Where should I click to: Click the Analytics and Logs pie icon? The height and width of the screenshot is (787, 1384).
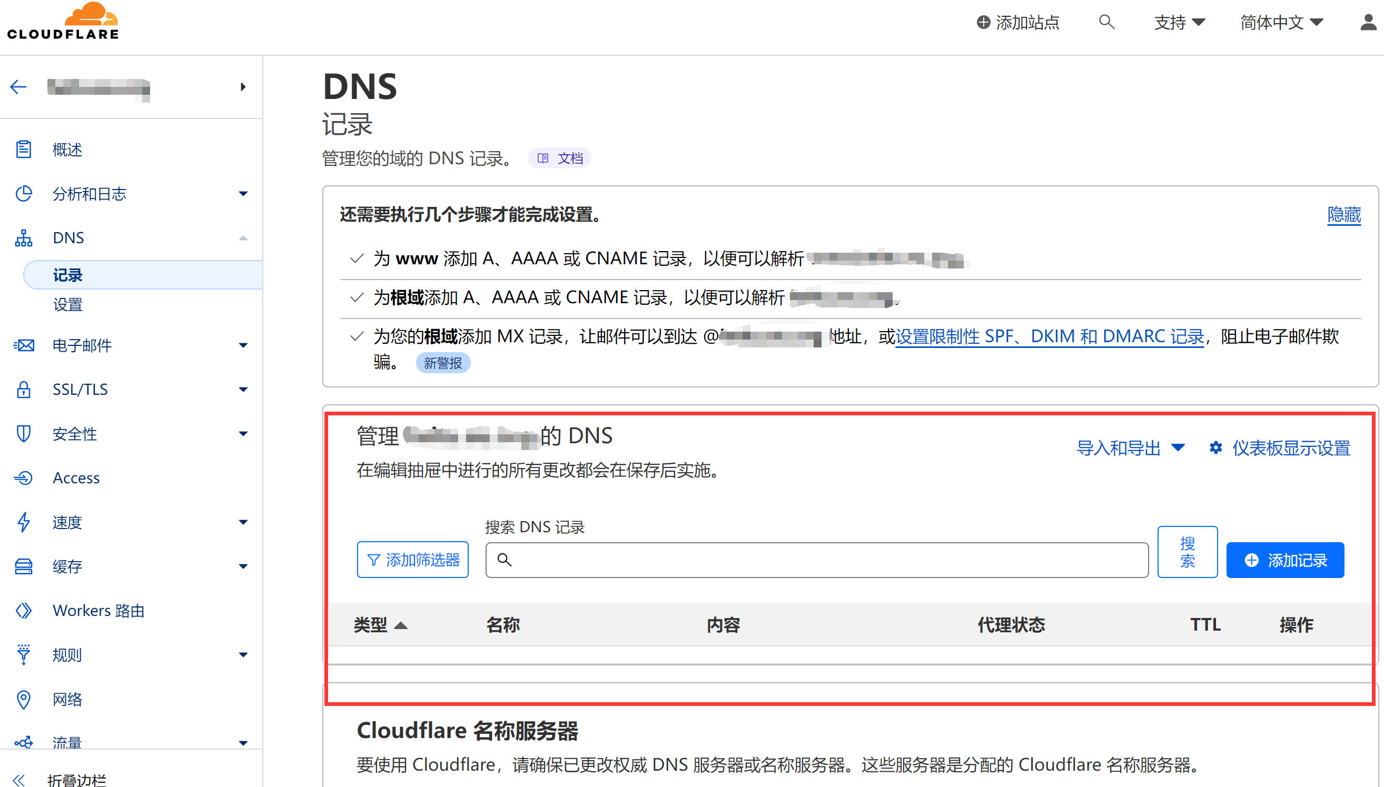pyautogui.click(x=23, y=194)
